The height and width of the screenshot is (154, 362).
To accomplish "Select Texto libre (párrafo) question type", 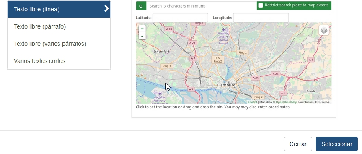I will 59,26.
